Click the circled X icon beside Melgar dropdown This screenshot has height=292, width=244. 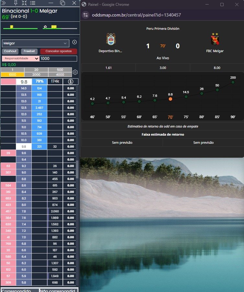[x=75, y=42]
